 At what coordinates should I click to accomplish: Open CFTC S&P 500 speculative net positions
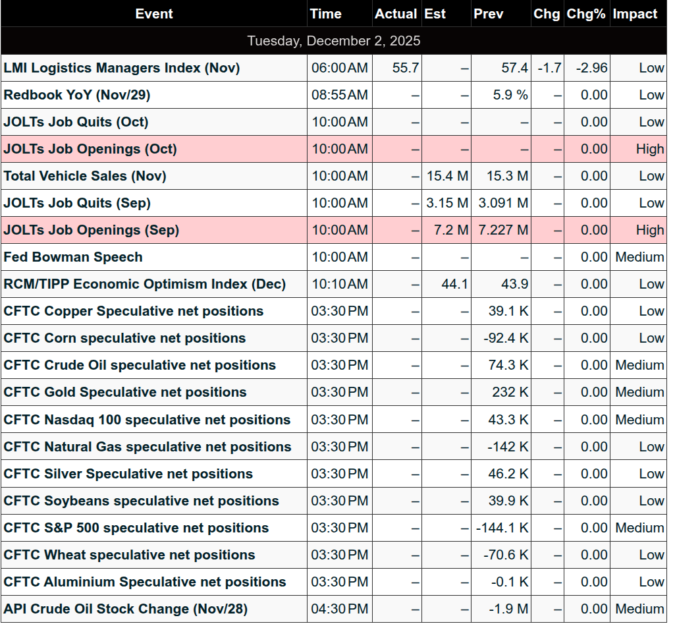pos(136,528)
